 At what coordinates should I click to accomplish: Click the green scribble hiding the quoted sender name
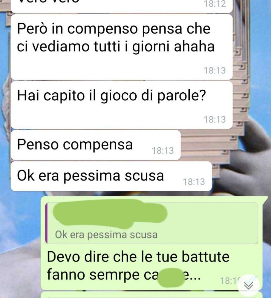(x=110, y=214)
